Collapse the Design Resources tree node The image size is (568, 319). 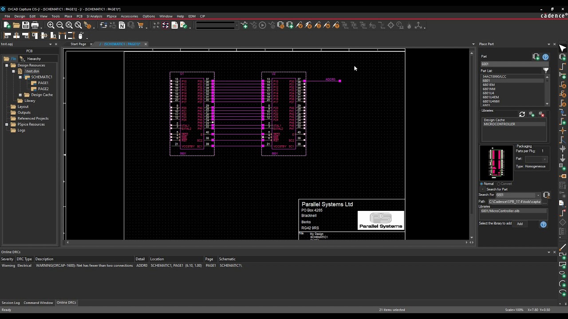pos(7,65)
